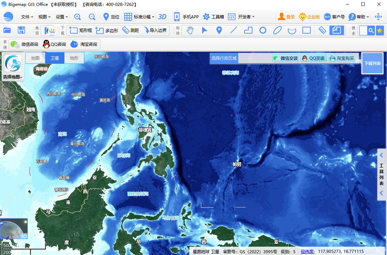
Task: Click the pan compass icon at top right
Action: click(378, 17)
